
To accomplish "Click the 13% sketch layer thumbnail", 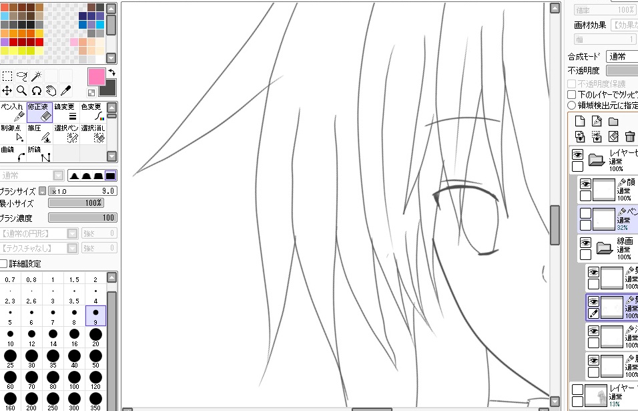I will click(596, 396).
